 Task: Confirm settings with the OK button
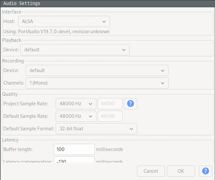181,171
